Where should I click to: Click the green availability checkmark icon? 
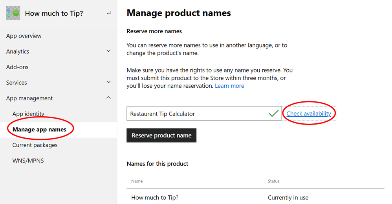tap(273, 114)
